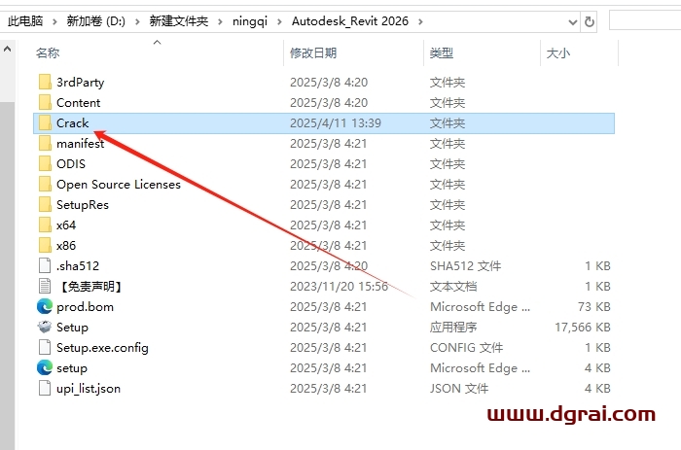Go to 新加卷 (D:) breadcrumb
Viewport: 681px width, 450px height.
[95, 20]
